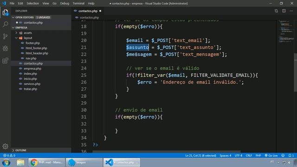Change the CRLF end of line sequence

point(249,155)
